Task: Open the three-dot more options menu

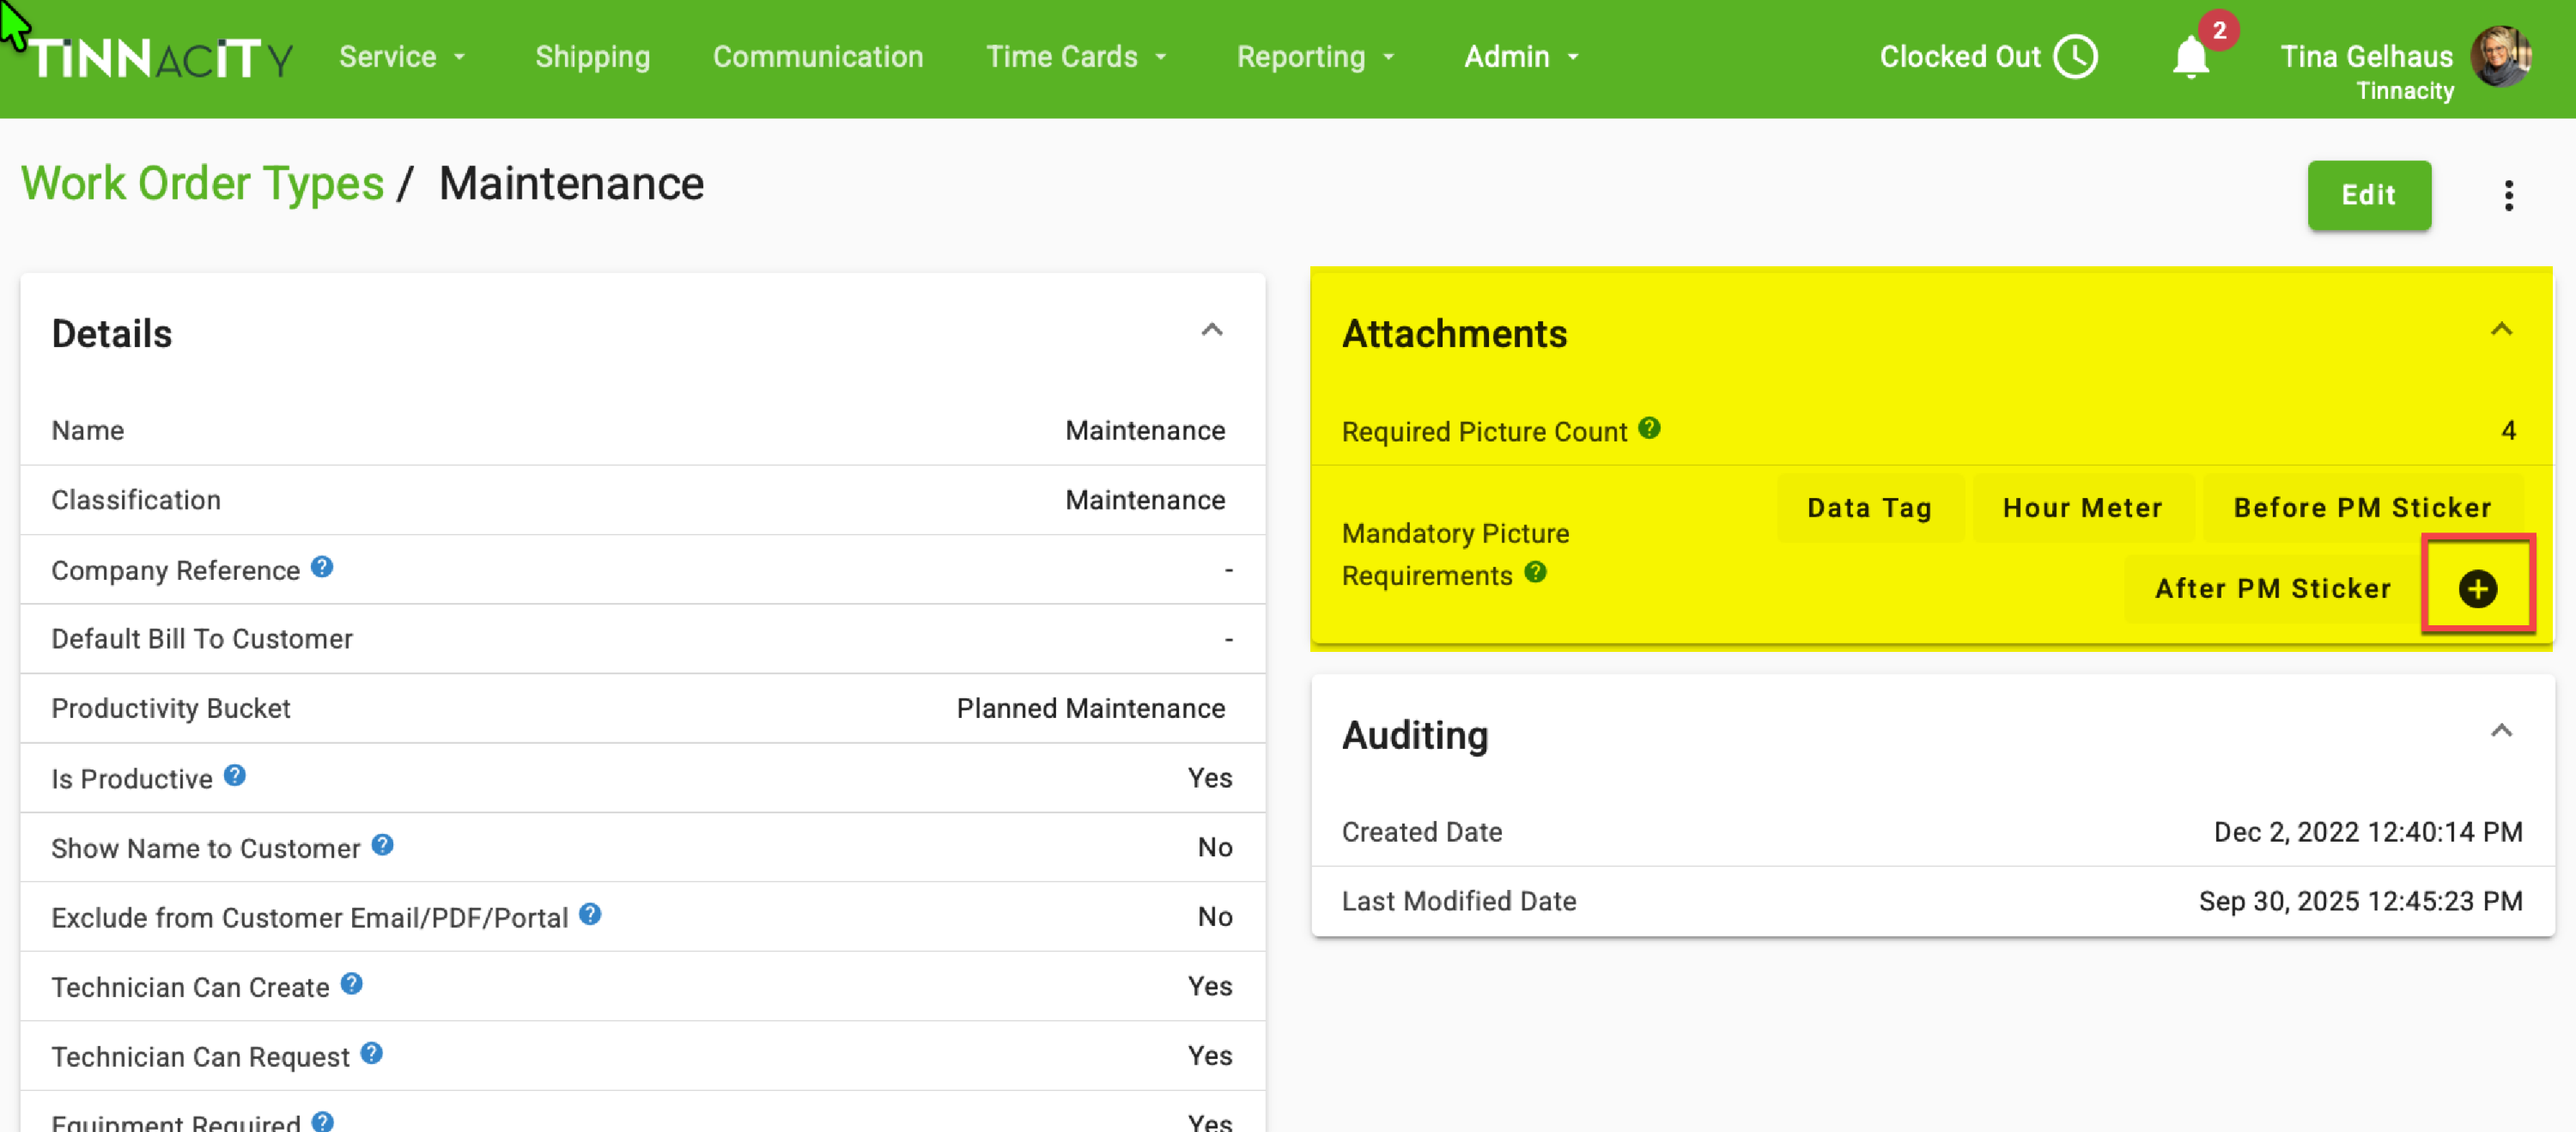Action: (x=2508, y=195)
